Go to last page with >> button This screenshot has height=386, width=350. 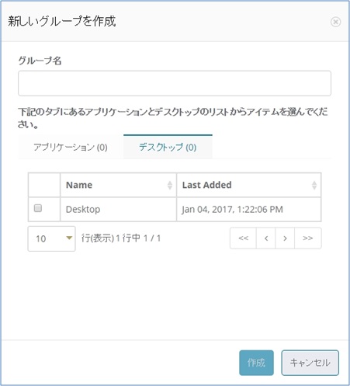(x=308, y=238)
